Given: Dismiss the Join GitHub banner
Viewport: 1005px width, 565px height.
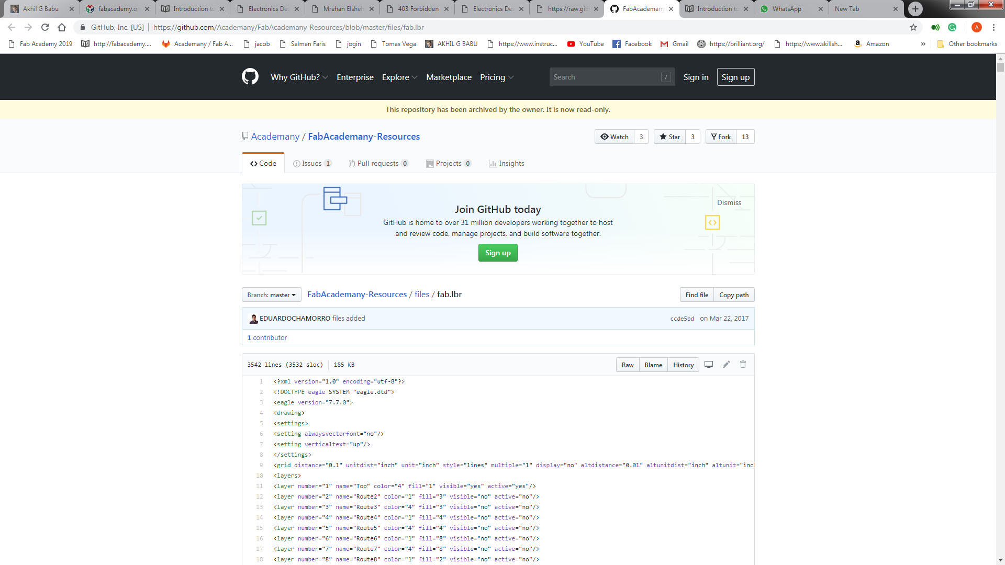Looking at the screenshot, I should (x=729, y=202).
